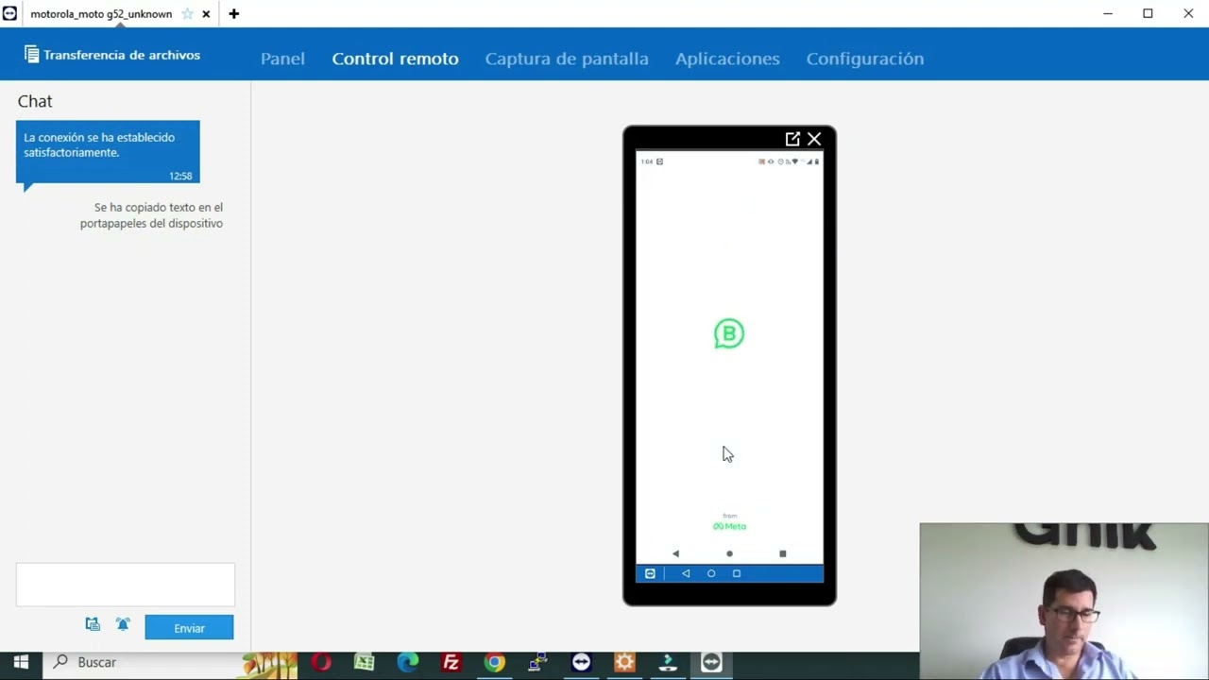Open the green arrow download taskbar app
This screenshot has width=1209, height=680.
point(669,663)
